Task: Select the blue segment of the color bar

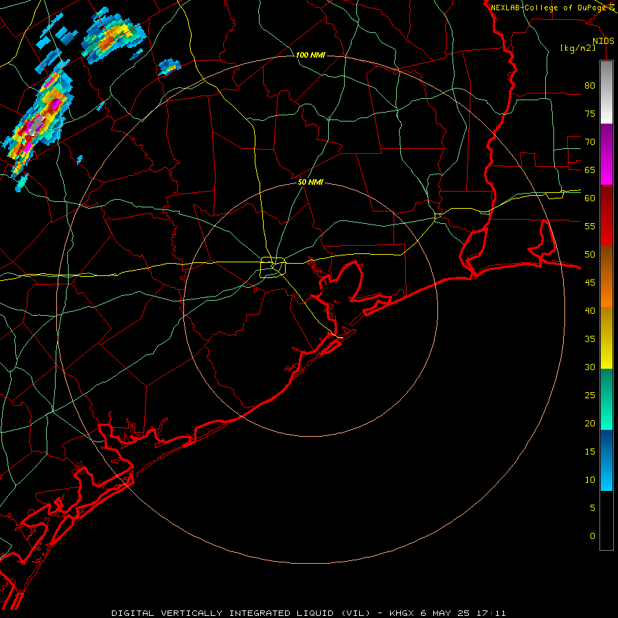Action: [x=606, y=460]
